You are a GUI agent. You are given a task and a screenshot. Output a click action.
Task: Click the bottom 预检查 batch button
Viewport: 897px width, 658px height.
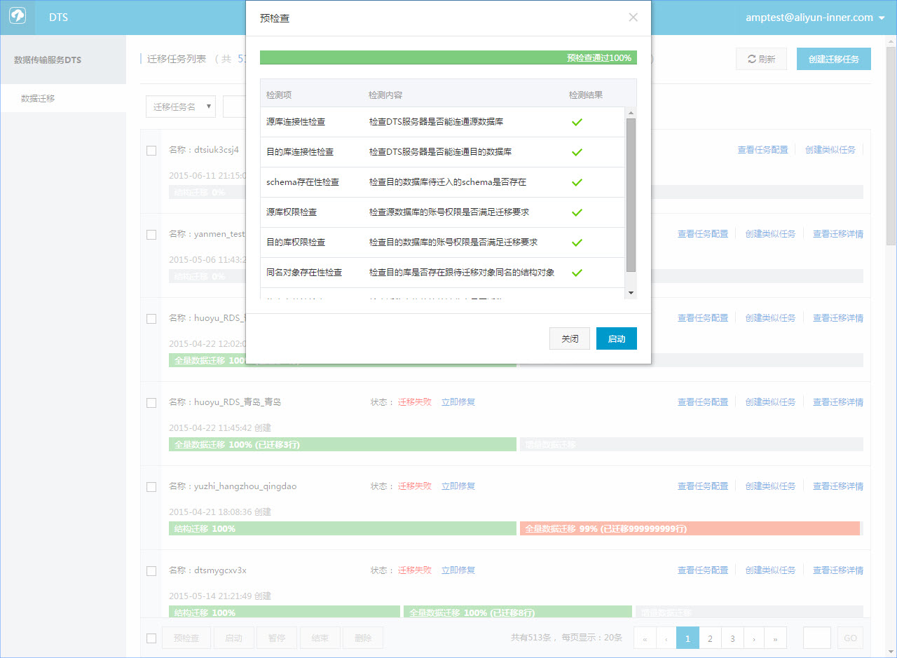pos(186,638)
